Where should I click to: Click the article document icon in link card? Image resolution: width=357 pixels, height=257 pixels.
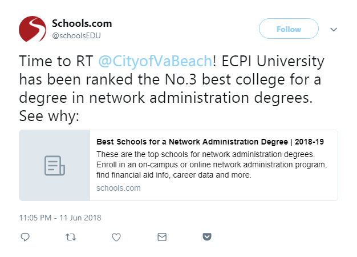[x=55, y=166]
